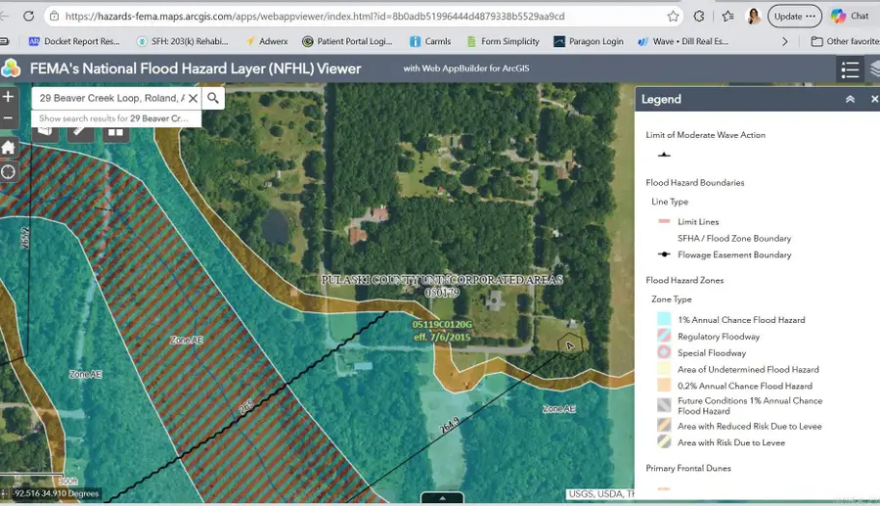Open the basemap gallery grid icon
Screen dimensions: 880x506
click(115, 132)
